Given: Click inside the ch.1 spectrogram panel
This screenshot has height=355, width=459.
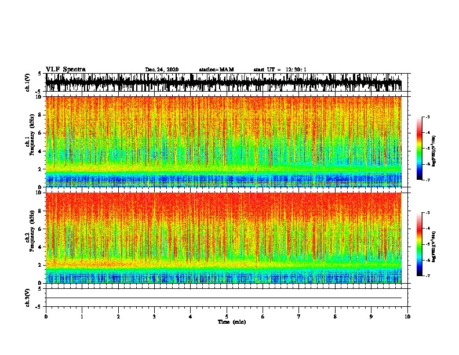Looking at the screenshot, I should point(224,142).
